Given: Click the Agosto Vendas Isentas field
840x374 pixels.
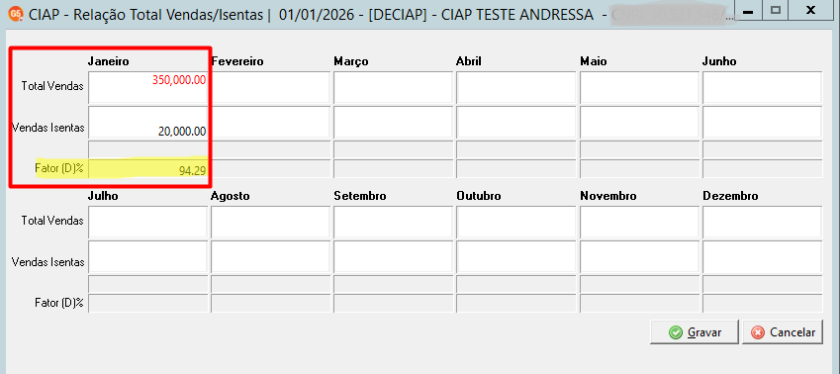Looking at the screenshot, I should tap(270, 256).
